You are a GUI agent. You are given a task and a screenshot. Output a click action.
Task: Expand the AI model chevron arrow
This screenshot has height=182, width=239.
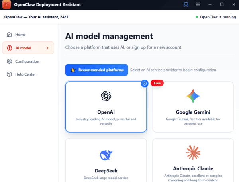47,48
